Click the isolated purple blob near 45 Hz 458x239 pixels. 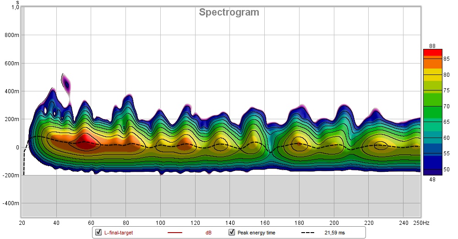(67, 85)
